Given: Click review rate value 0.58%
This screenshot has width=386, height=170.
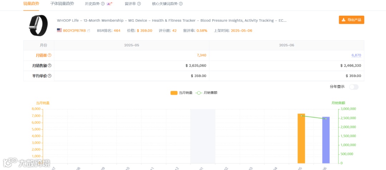Looking at the screenshot, I should 202,31.
